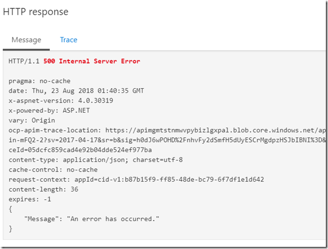328x249 pixels.
Task: Click the trace URL sig query string line
Action: 167,140
